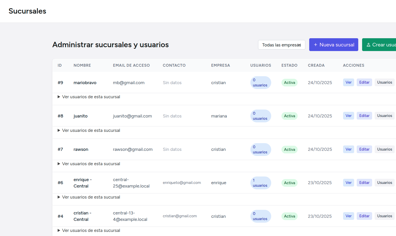Open Usuarios for branch #7 rawson
Viewport: 396px width, 236px height.
click(x=384, y=149)
